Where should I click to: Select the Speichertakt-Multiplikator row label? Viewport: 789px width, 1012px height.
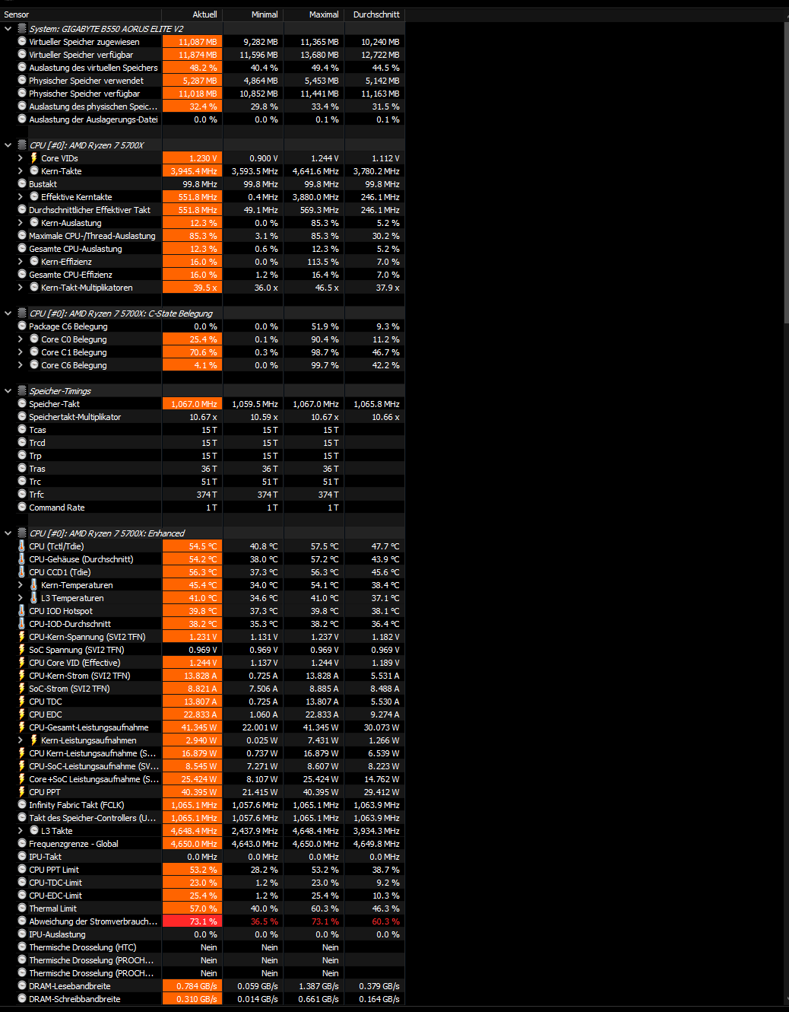(75, 417)
